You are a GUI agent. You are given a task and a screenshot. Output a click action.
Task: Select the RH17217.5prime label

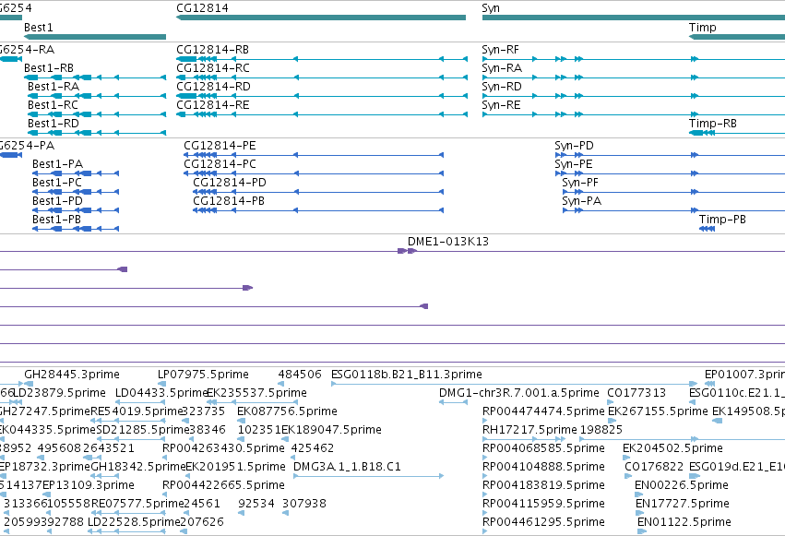point(529,430)
